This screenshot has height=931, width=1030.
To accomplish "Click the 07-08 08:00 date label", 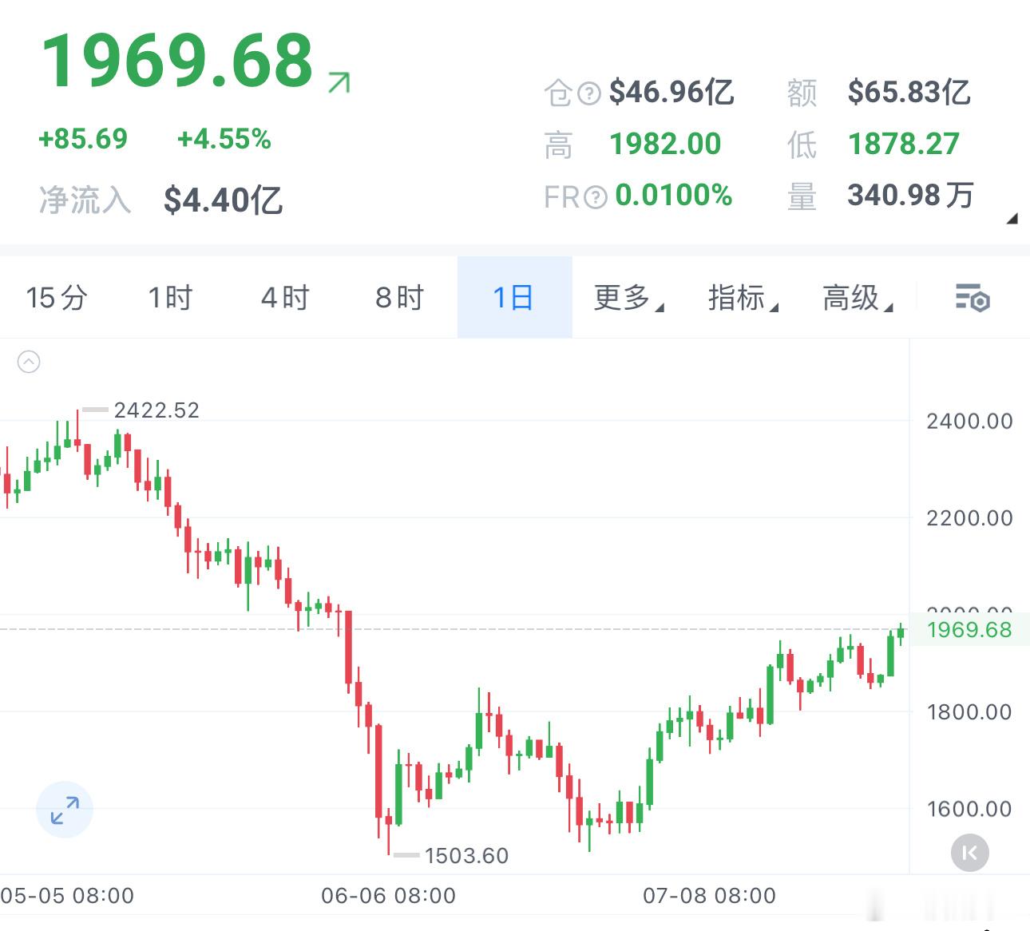I will (x=710, y=896).
